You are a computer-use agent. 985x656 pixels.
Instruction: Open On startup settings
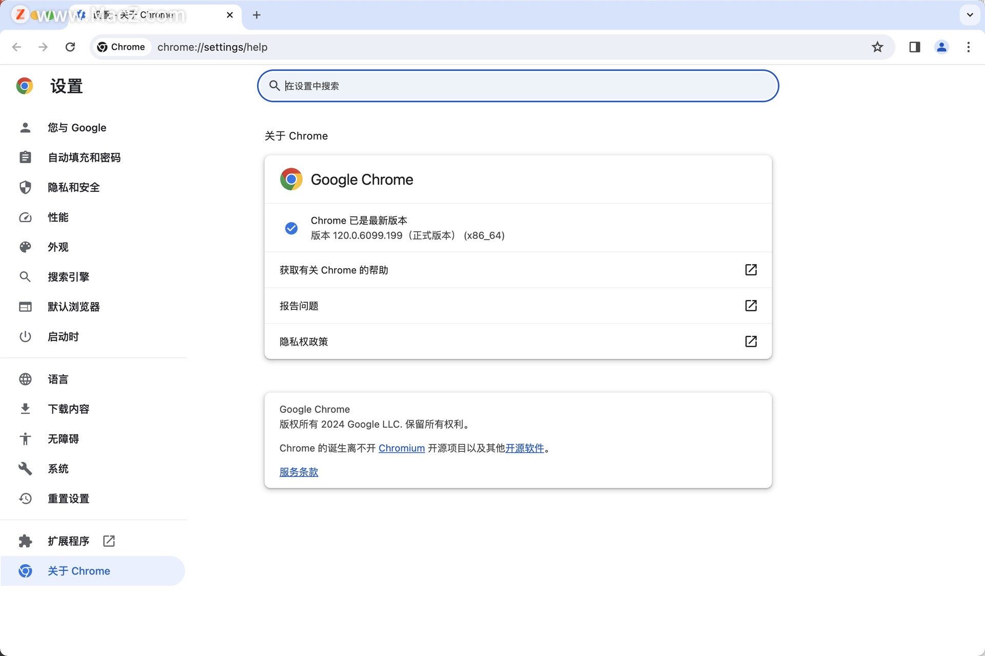tap(63, 336)
